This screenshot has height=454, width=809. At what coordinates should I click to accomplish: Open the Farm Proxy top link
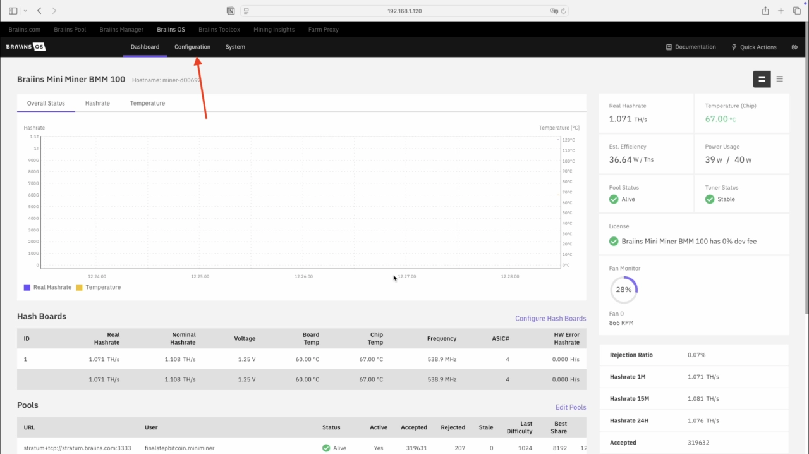324,30
